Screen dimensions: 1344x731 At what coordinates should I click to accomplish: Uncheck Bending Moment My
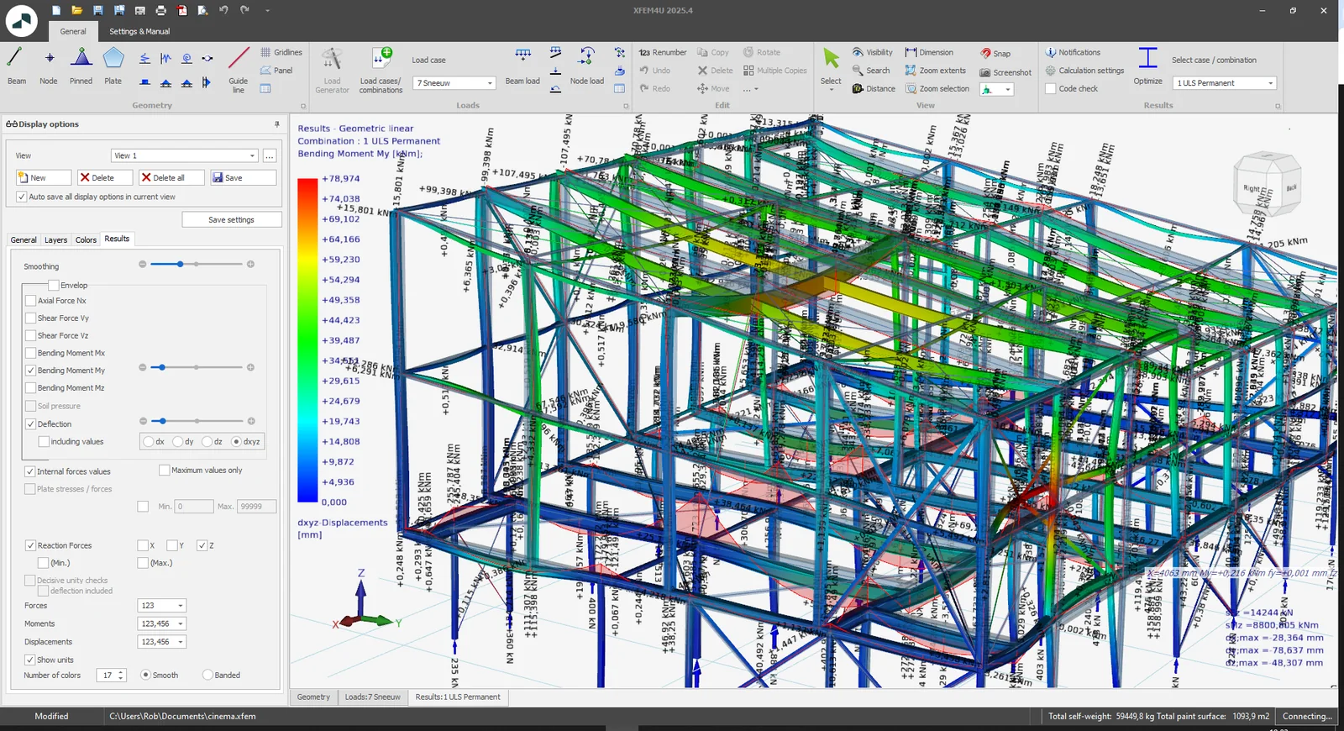(31, 371)
